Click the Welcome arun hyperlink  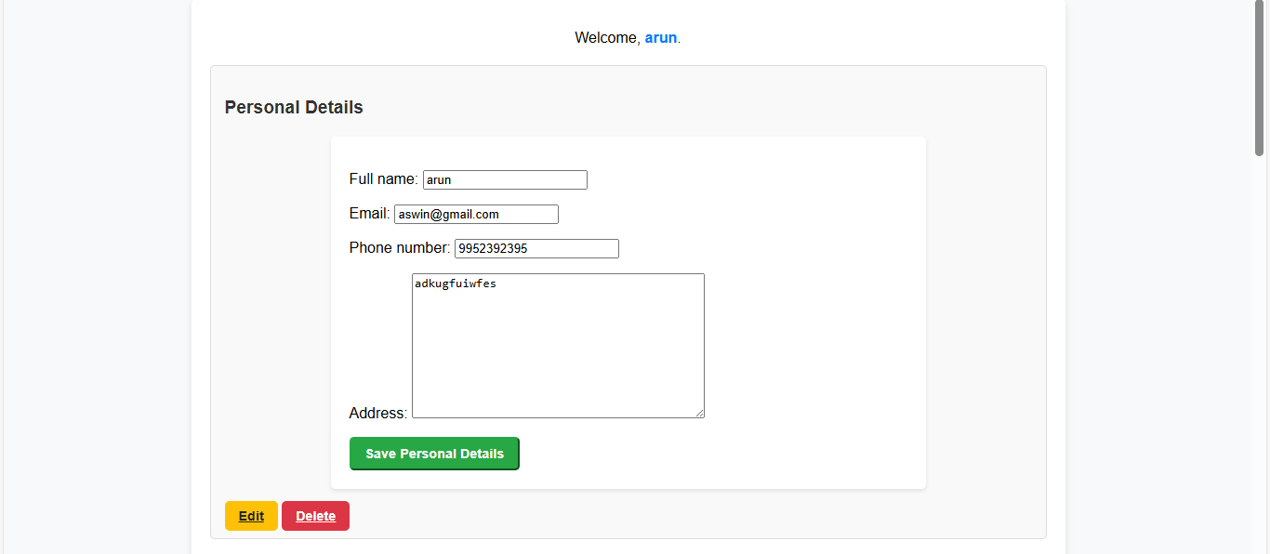point(661,37)
